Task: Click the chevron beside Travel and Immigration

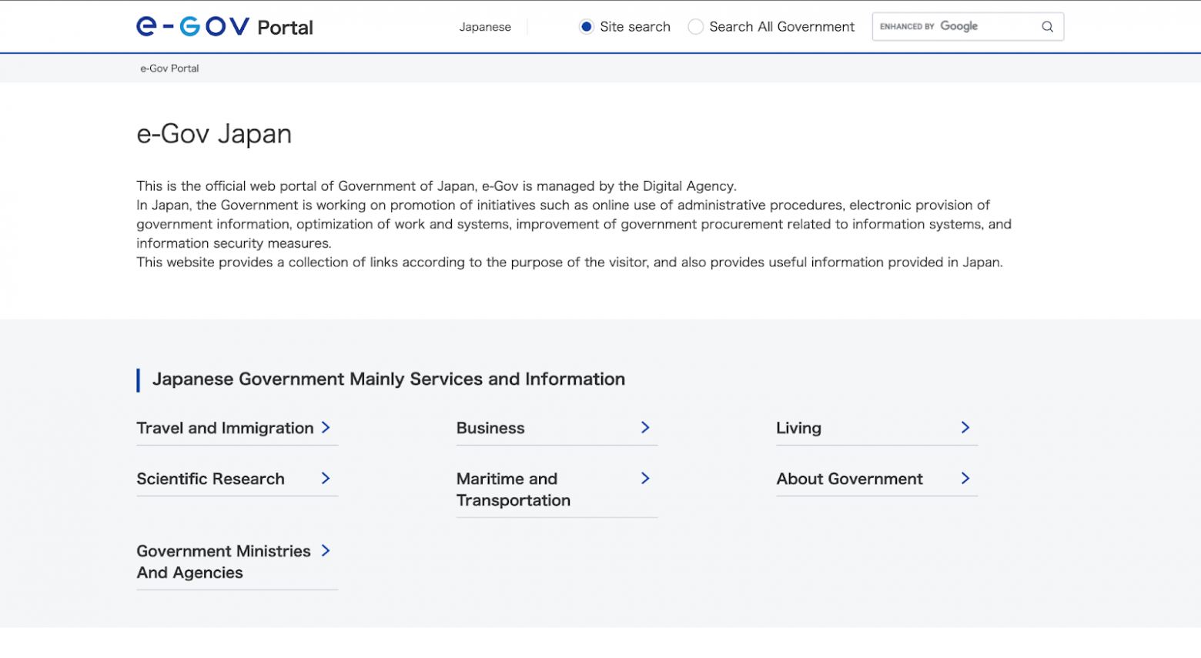Action: pos(326,428)
